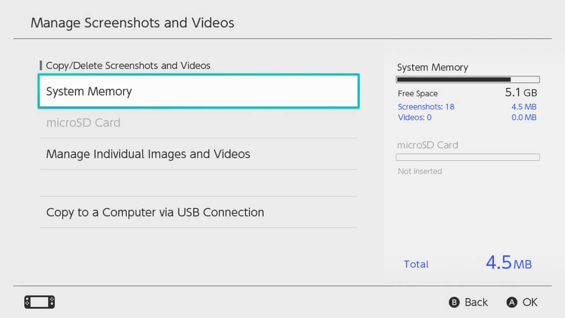565x318 pixels.
Task: Click the Free Space label
Action: click(418, 93)
